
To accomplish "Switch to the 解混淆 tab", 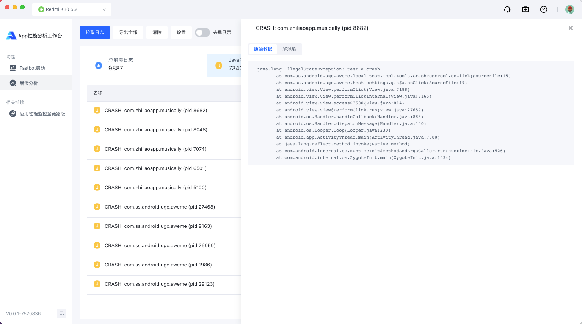I will click(289, 49).
